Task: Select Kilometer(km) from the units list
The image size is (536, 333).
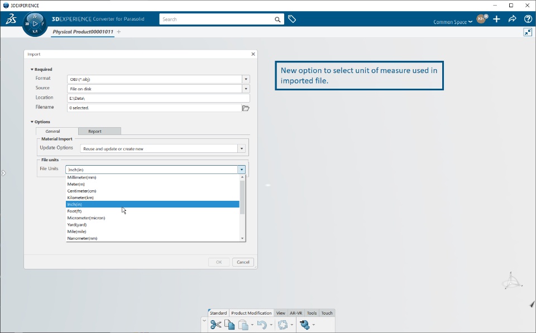Action: pyautogui.click(x=152, y=197)
